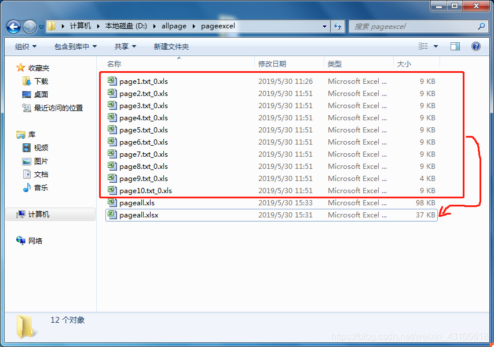Open the 共享 menu
This screenshot has height=347, width=494.
click(125, 47)
